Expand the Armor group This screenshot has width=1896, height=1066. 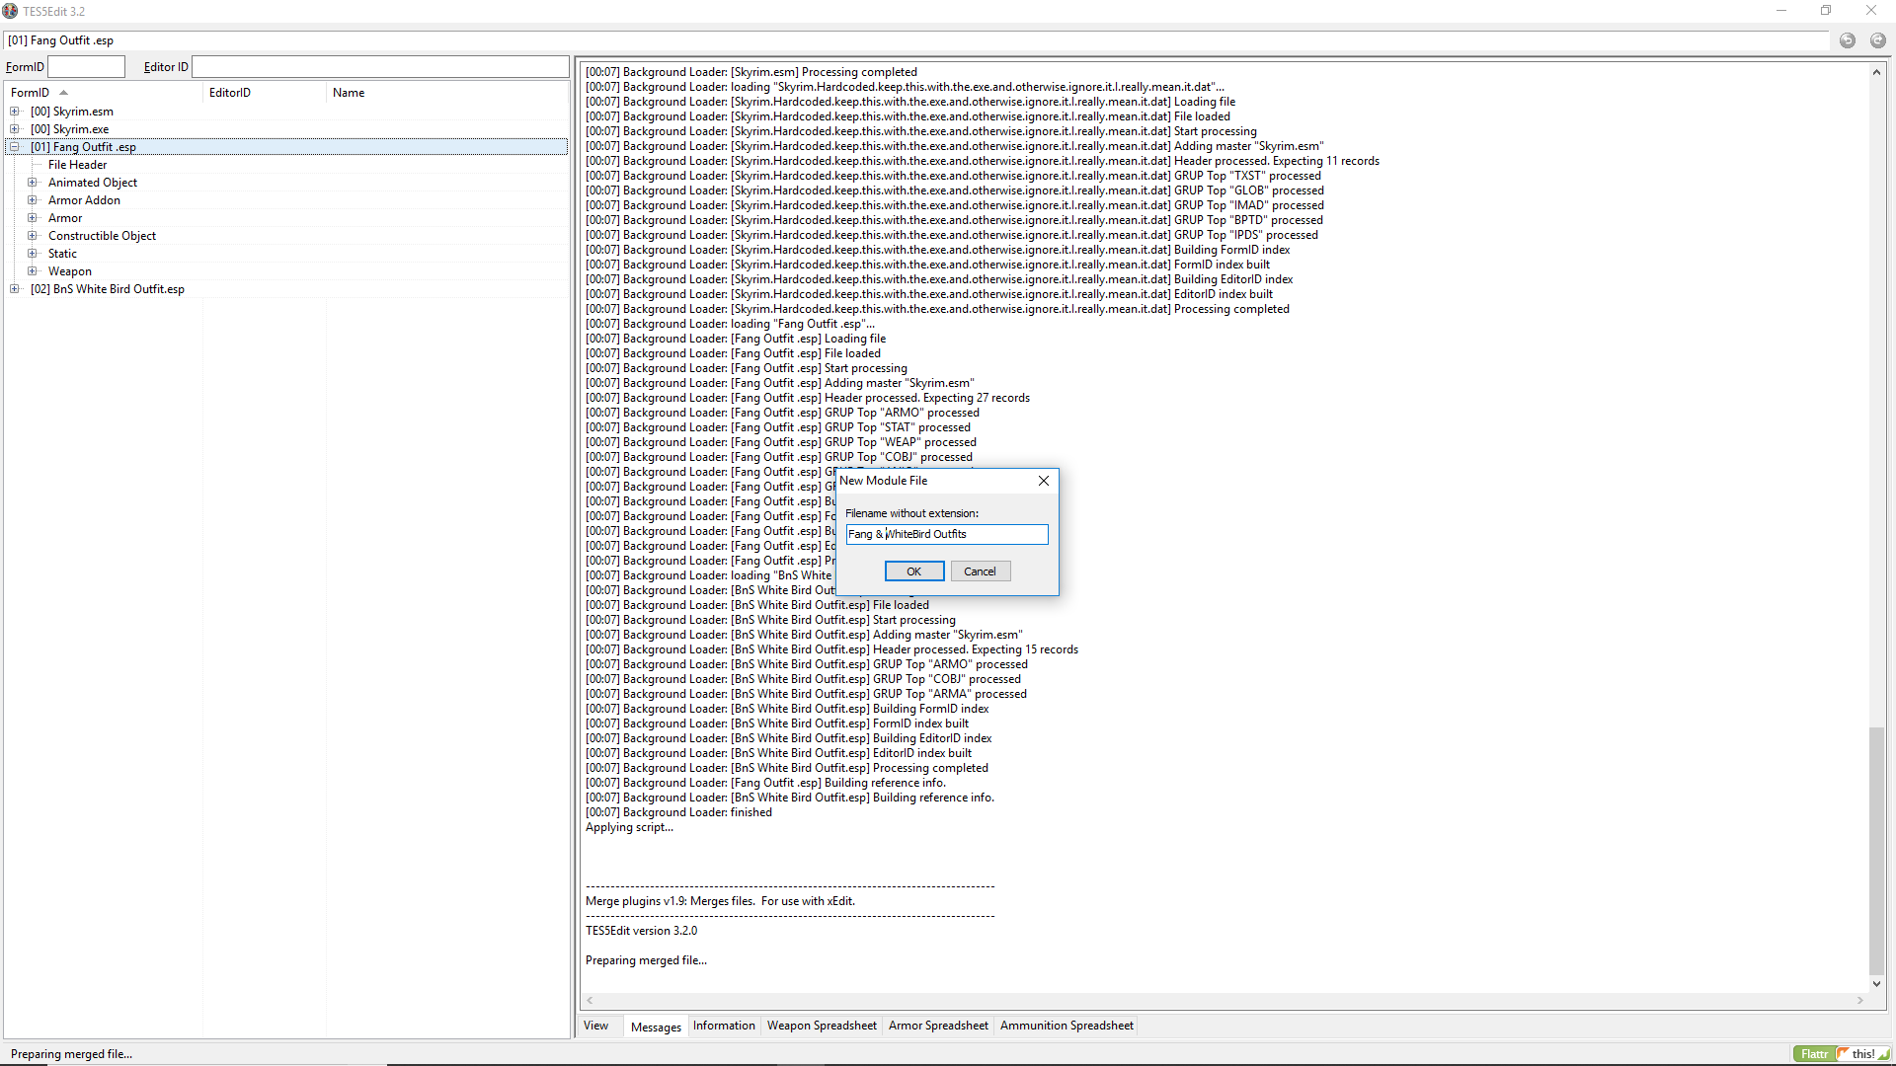33,218
